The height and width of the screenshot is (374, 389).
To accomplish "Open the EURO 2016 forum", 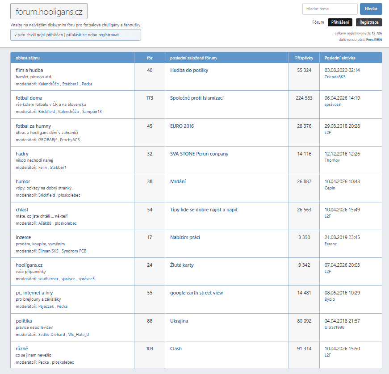I will (182, 126).
